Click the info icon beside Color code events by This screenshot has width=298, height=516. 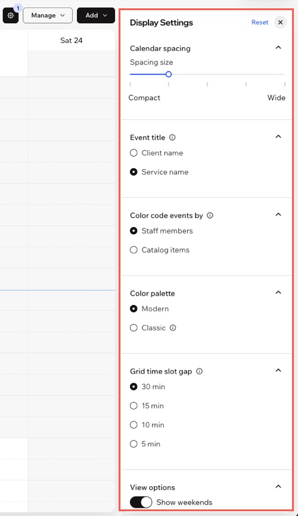210,216
